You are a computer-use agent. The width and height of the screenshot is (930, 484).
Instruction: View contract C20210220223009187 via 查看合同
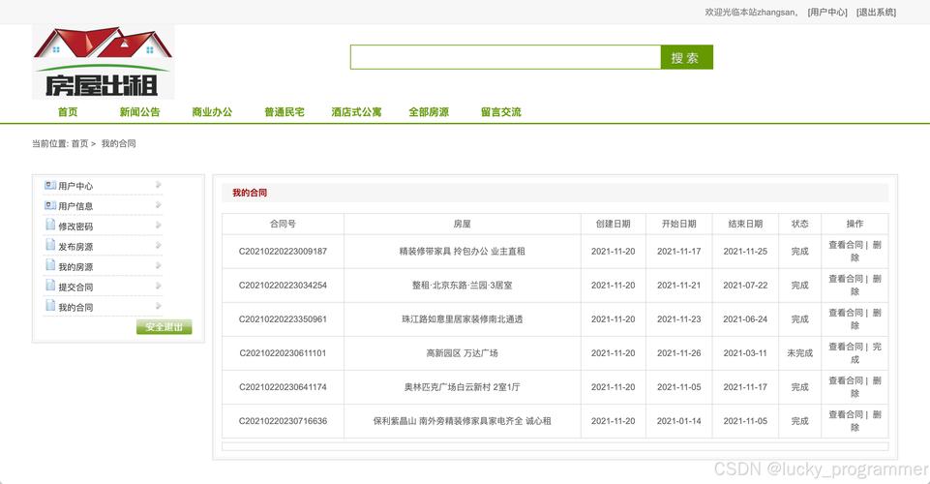845,245
